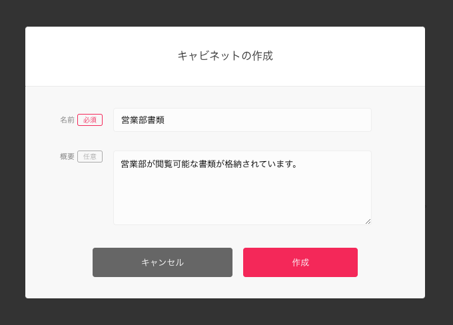Focus the 名前 text input field
This screenshot has height=325, width=453.
click(242, 120)
